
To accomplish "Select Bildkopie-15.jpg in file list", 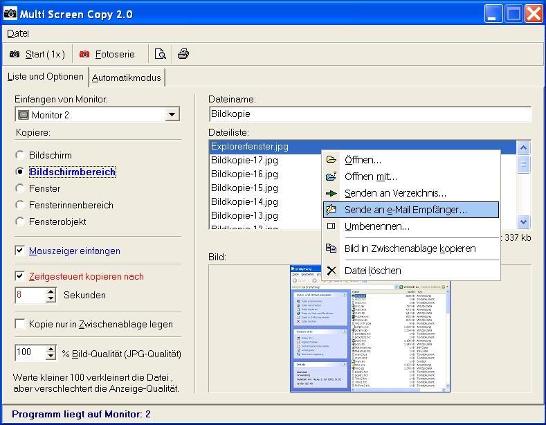I will pyautogui.click(x=244, y=188).
